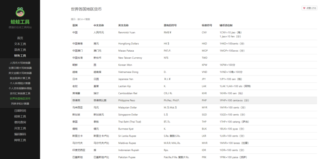This screenshot has height=159, width=322.
Task: Click the 菲律宾 country cell
Action: 76,100
